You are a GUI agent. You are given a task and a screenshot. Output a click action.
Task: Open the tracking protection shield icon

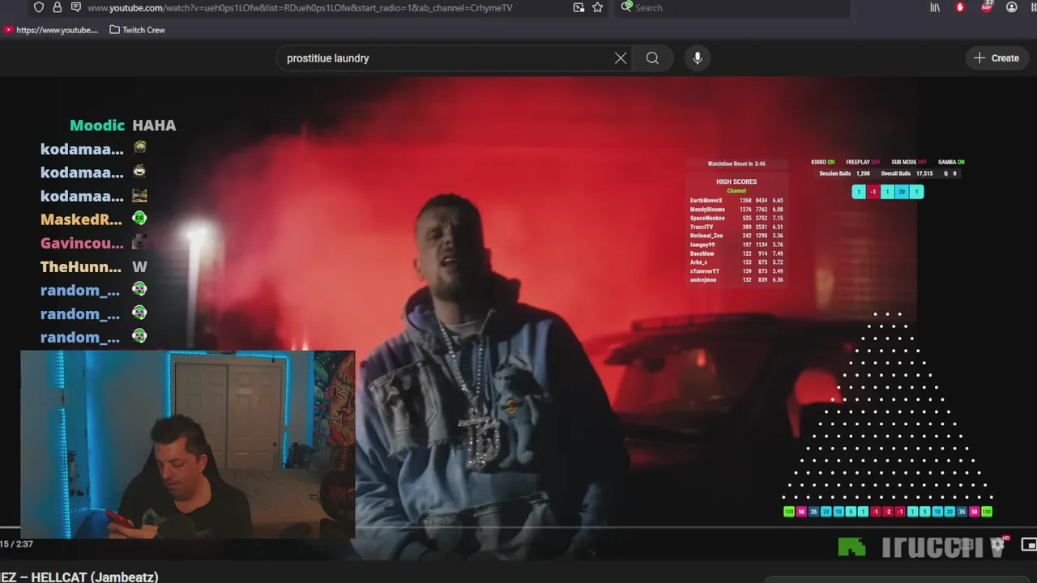click(38, 7)
